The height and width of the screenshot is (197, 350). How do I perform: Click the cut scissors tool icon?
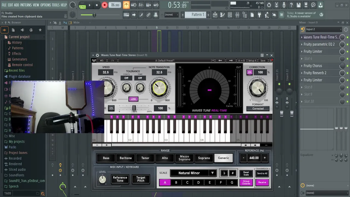tap(276, 5)
